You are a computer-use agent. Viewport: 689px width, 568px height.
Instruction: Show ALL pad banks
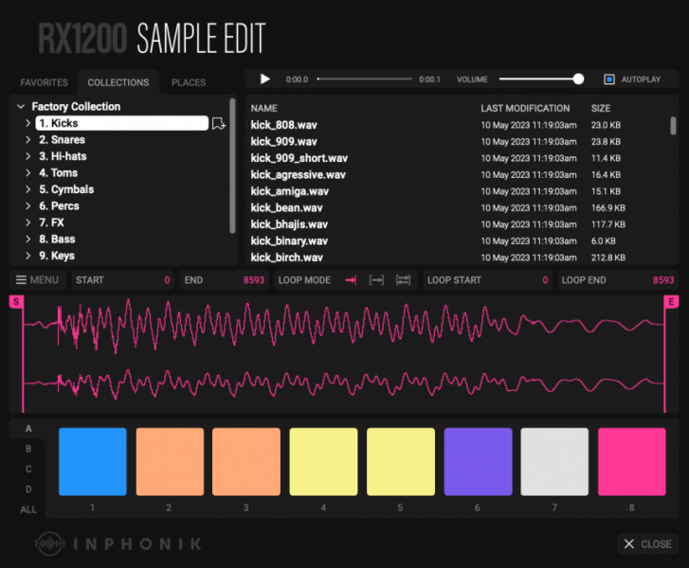[x=28, y=509]
